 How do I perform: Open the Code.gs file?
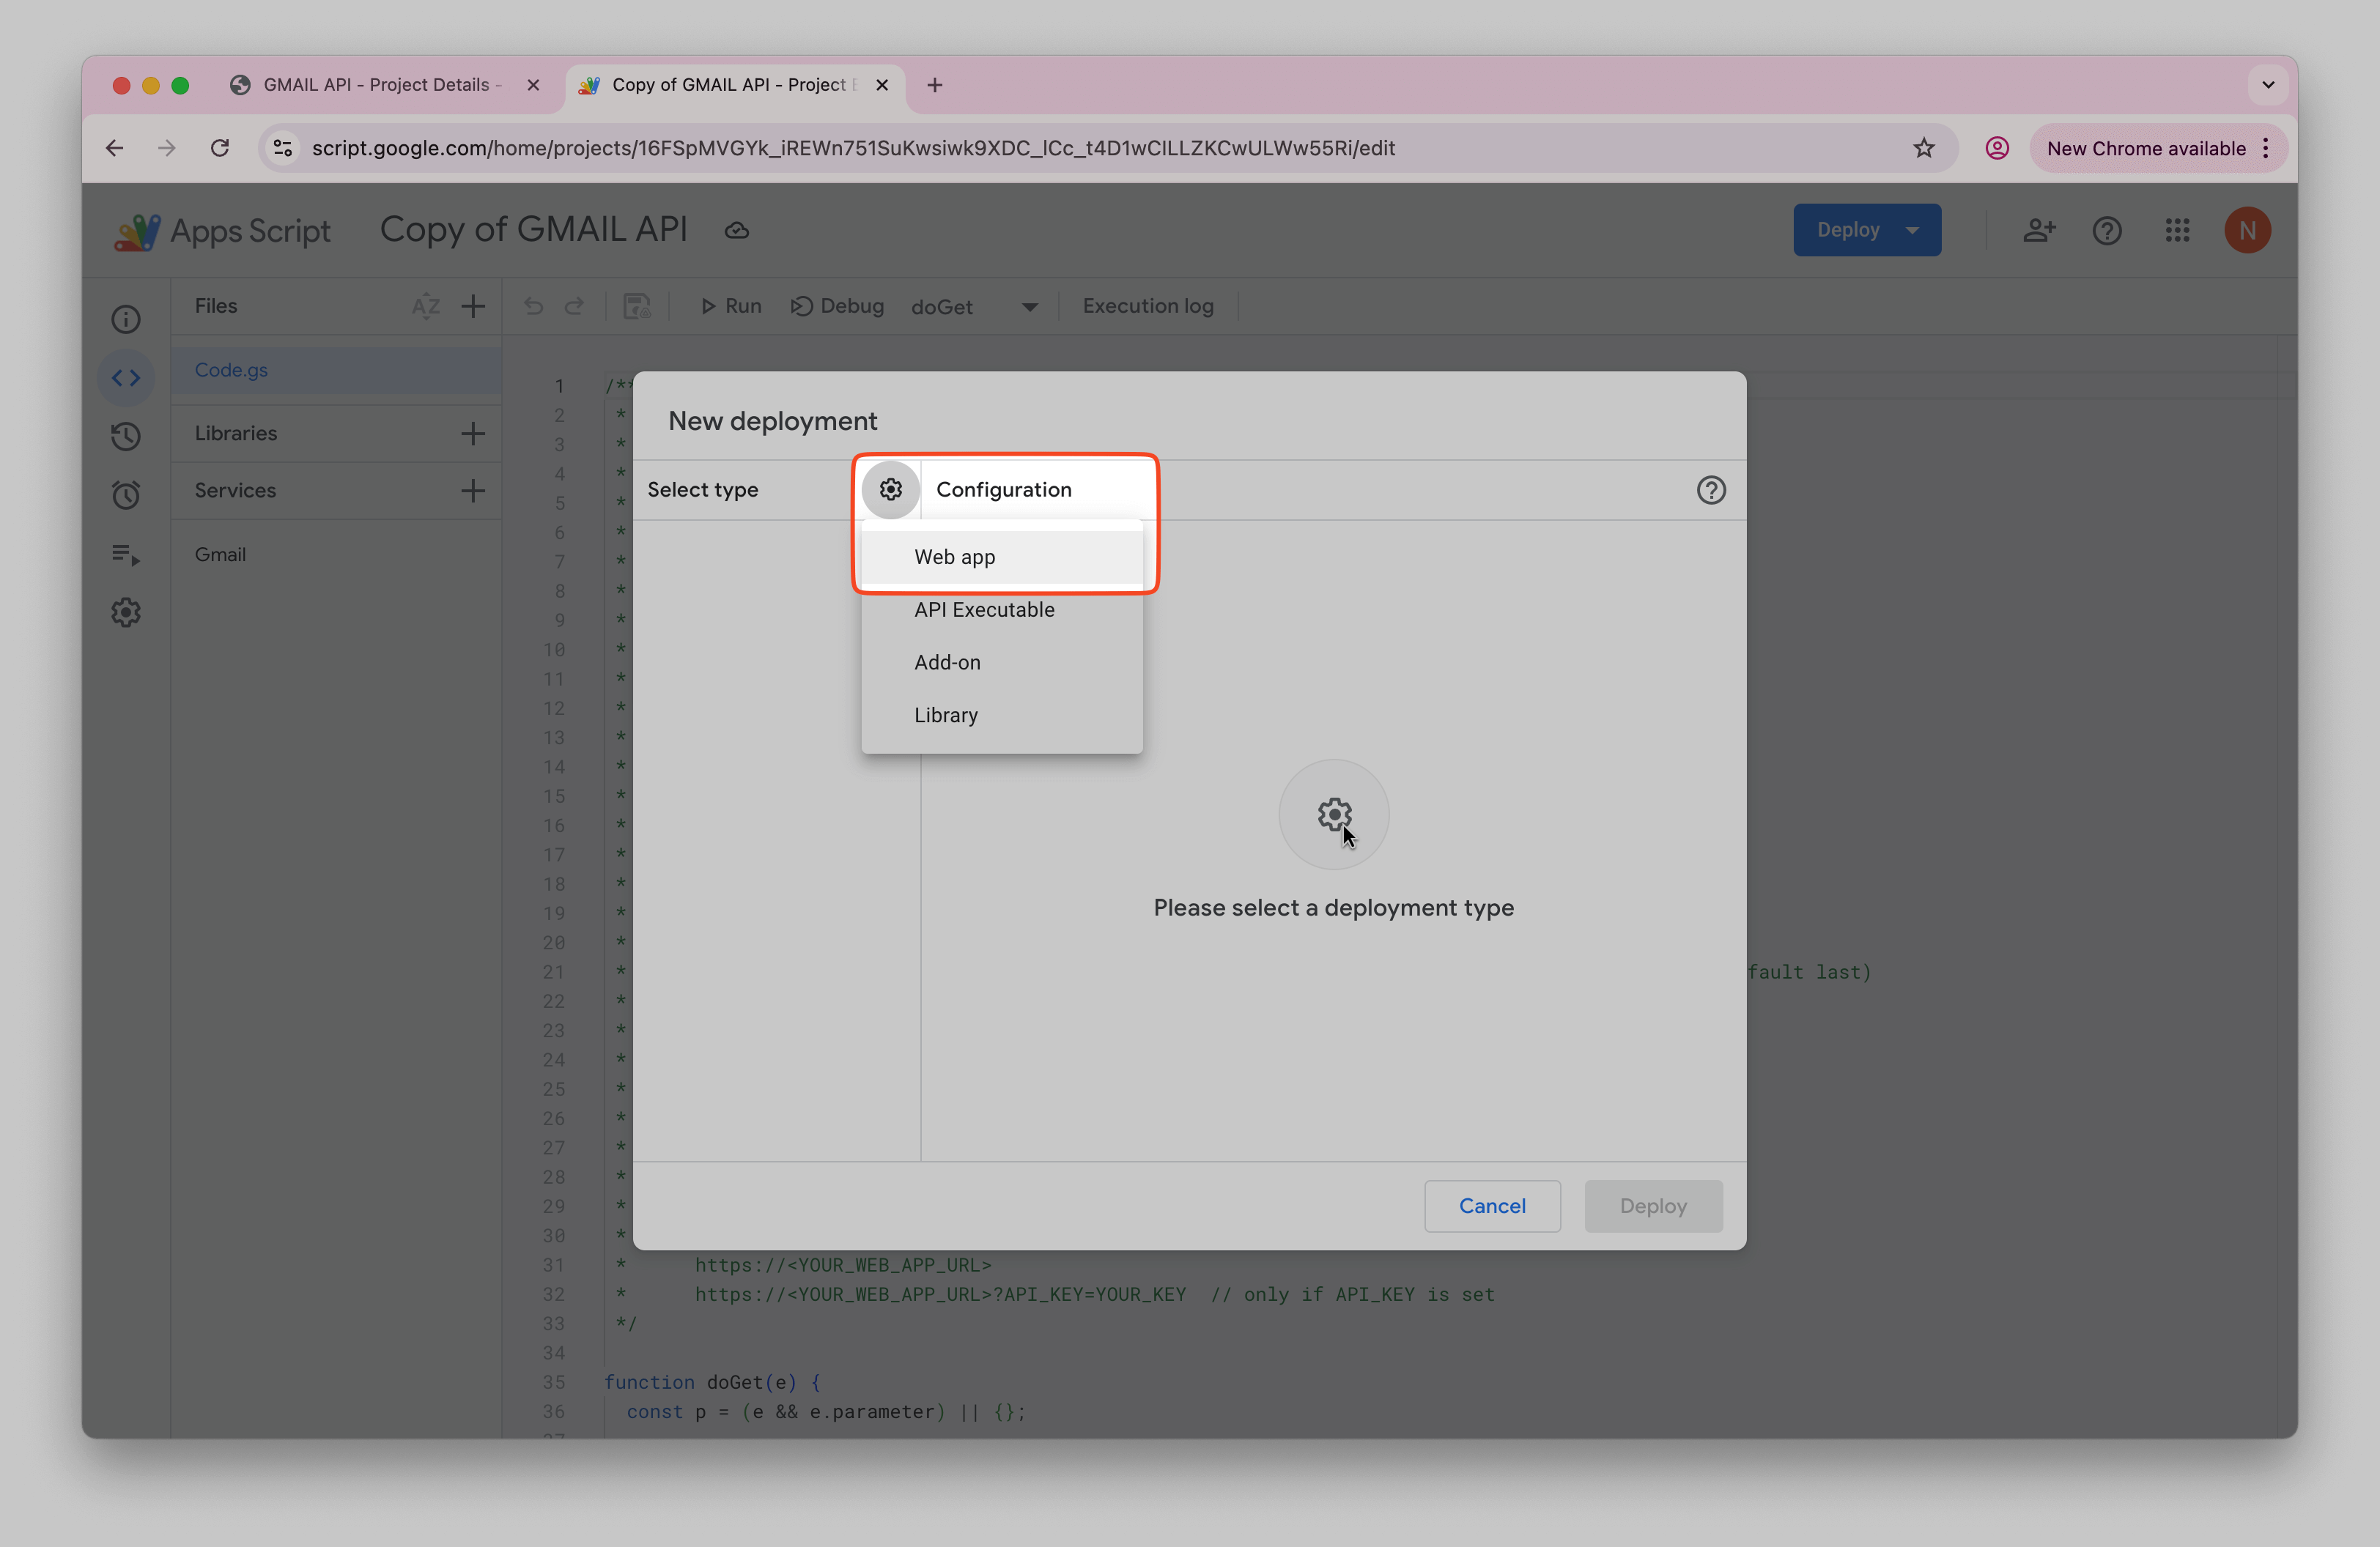(x=336, y=370)
